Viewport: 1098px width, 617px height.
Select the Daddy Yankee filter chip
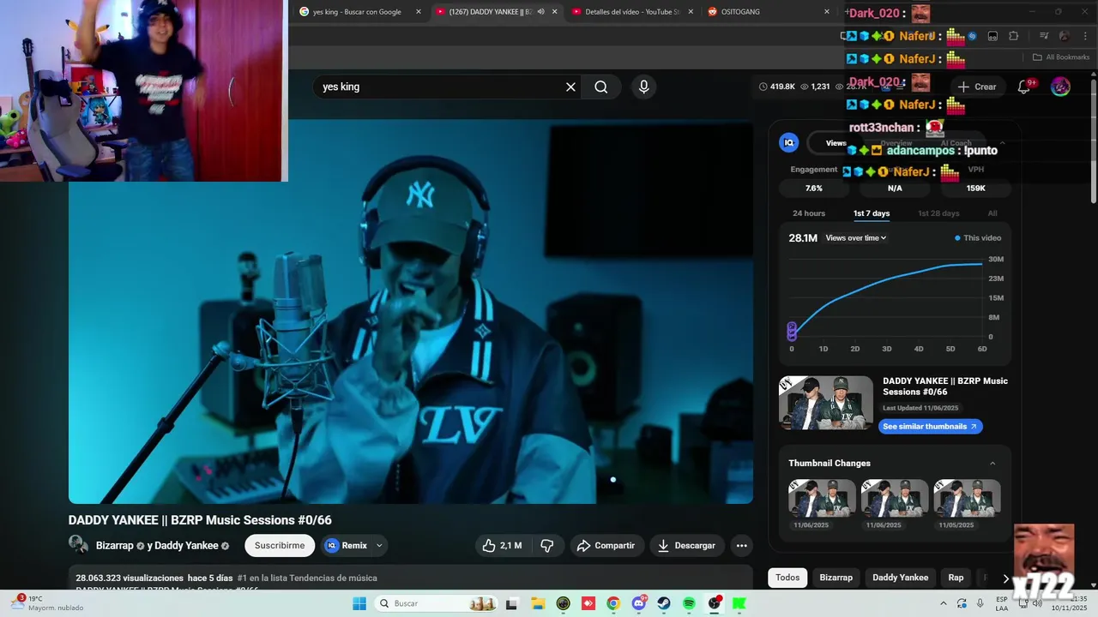point(900,578)
